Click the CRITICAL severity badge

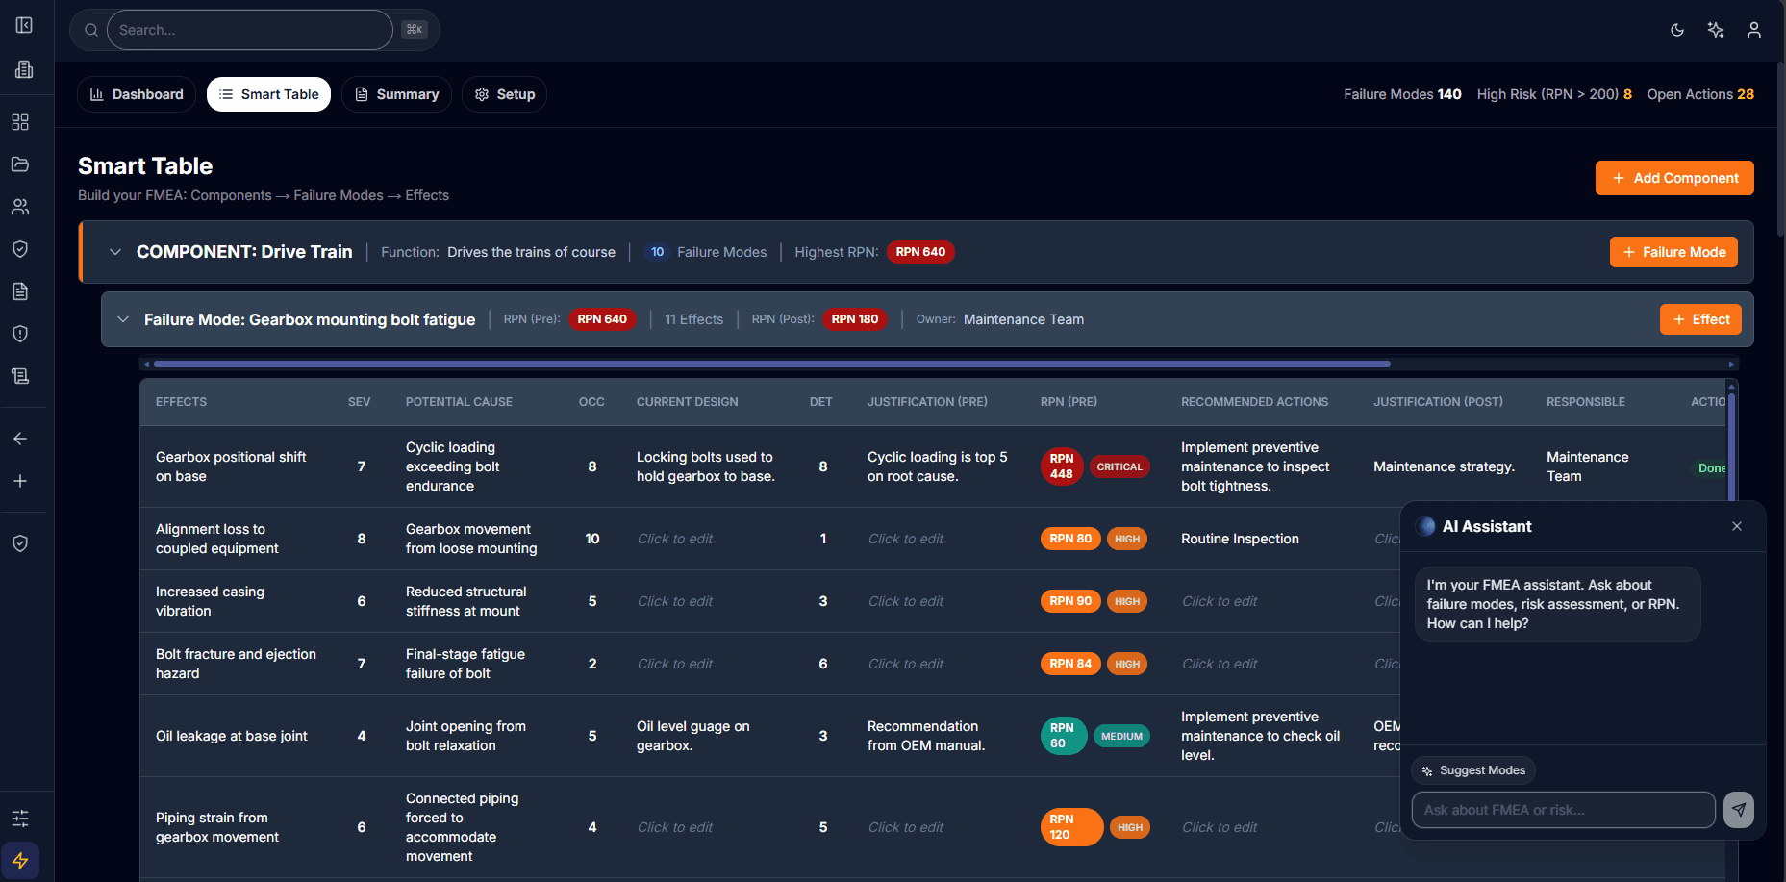(x=1119, y=466)
